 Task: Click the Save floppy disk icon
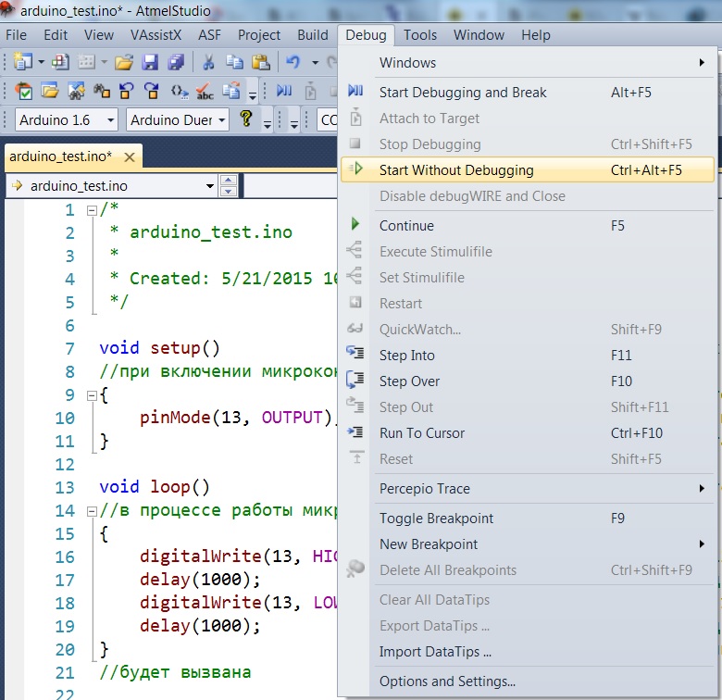149,63
